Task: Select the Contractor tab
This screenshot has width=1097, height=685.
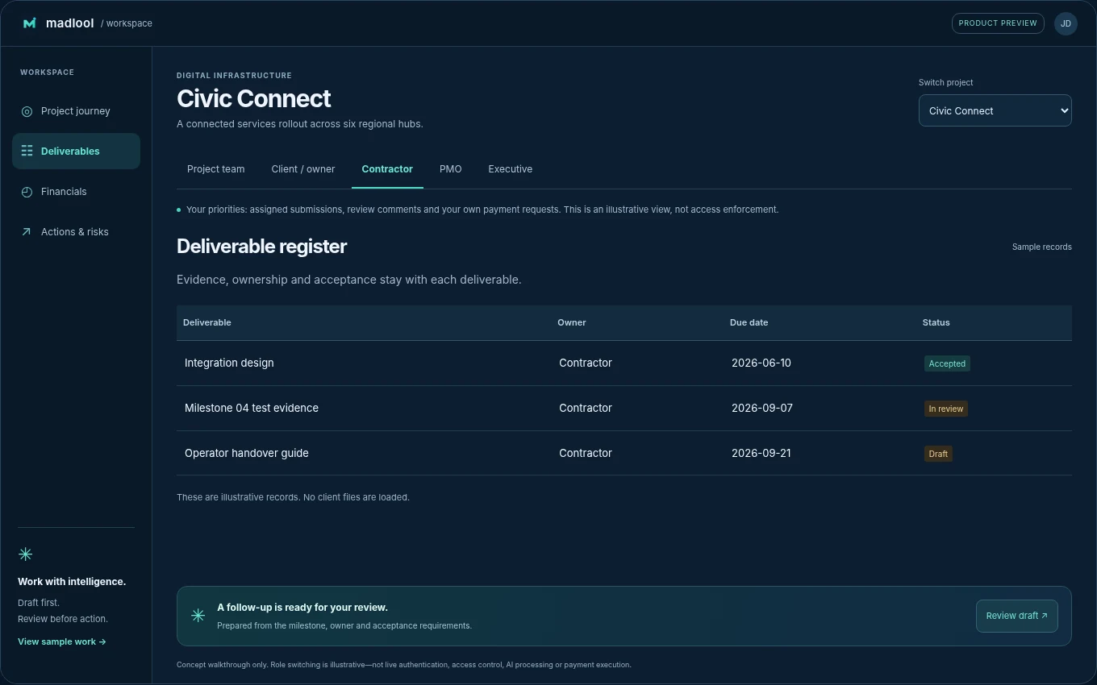Action: (387, 169)
